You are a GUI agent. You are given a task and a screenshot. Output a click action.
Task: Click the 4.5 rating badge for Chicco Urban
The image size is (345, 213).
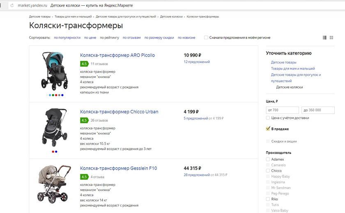click(x=84, y=120)
